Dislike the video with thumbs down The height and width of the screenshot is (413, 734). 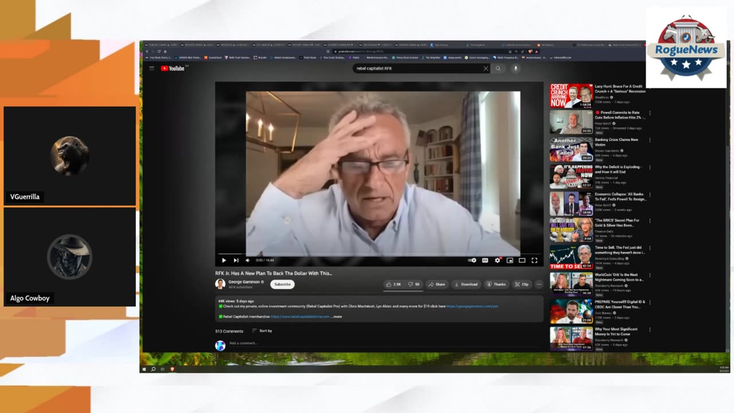tap(414, 284)
